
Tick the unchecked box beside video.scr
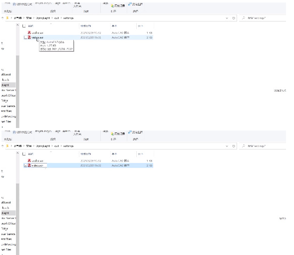coord(25,37)
